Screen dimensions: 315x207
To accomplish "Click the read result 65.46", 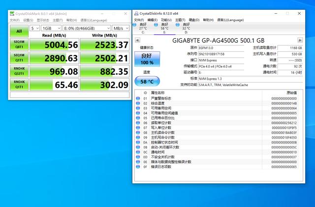I will click(54, 85).
